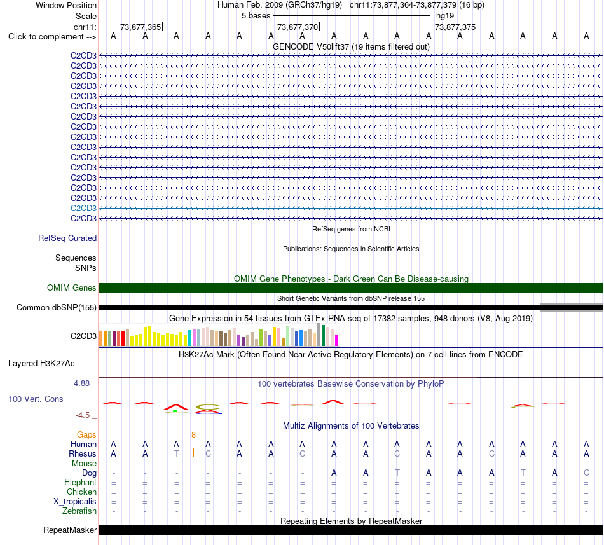Click the magenta bar ending the GTEx chart
604x545 pixels.
(x=337, y=341)
